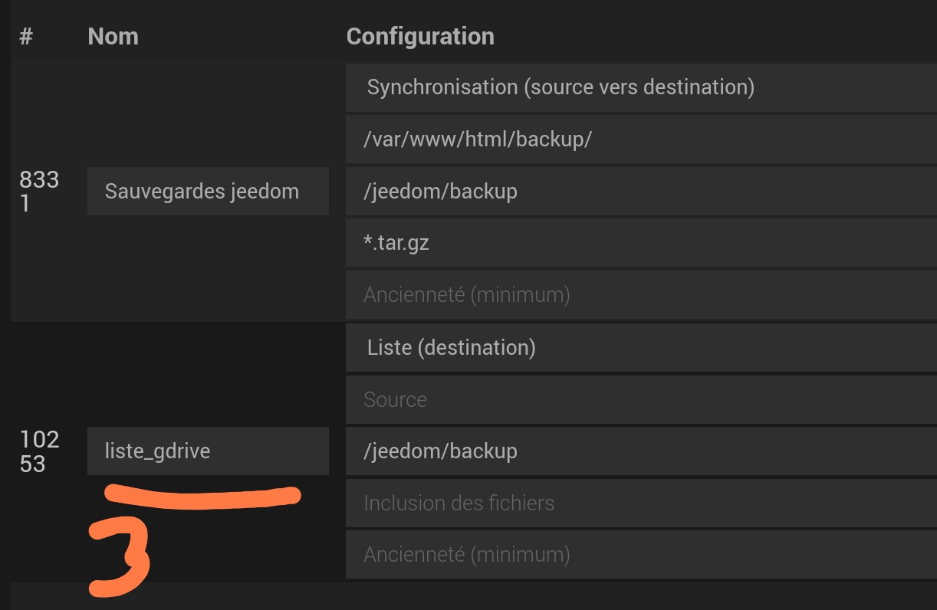
Task: Focus Ancienneté (minimum) field in liste_gdrive row
Action: point(641,554)
